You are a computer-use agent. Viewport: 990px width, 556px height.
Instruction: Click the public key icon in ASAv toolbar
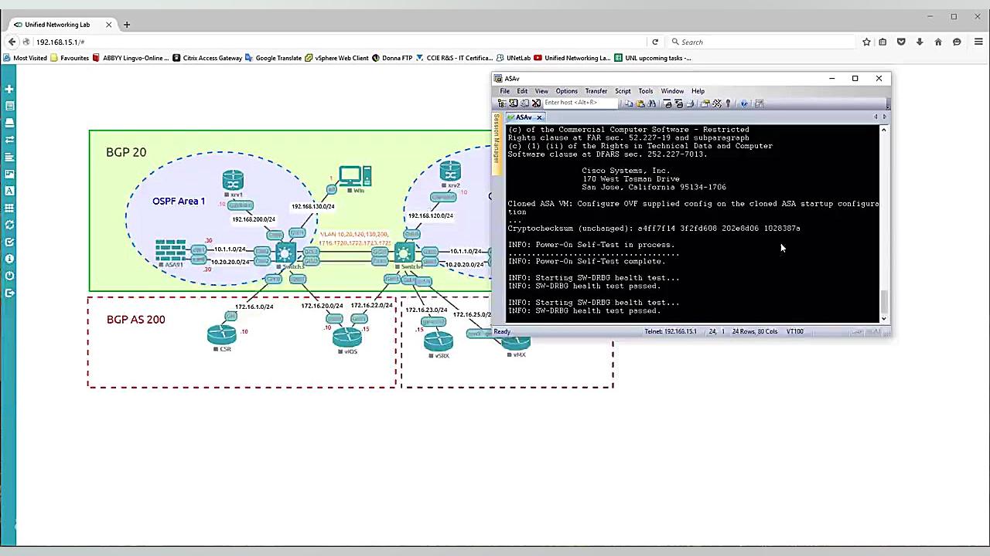[x=728, y=103]
